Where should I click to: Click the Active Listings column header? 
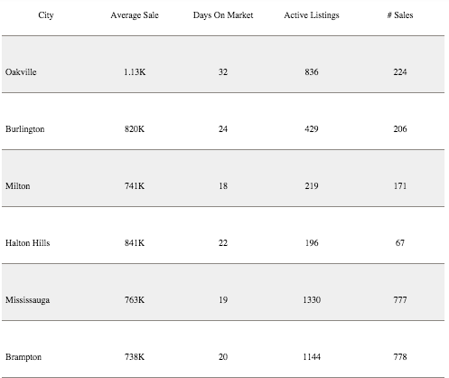pyautogui.click(x=312, y=15)
